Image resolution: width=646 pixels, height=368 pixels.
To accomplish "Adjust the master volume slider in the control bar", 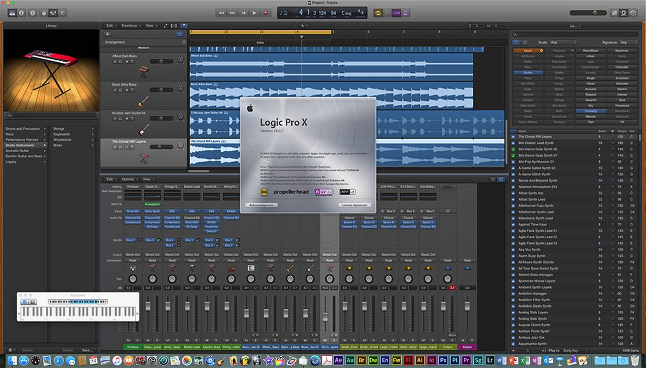I will click(588, 13).
